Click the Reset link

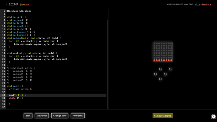27,4
